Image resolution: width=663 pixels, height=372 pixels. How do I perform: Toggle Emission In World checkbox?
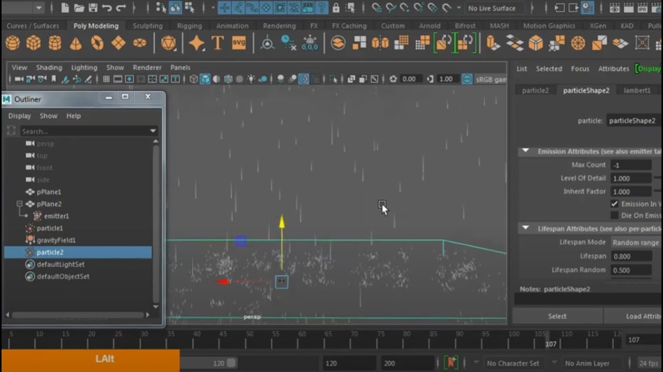[614, 204]
